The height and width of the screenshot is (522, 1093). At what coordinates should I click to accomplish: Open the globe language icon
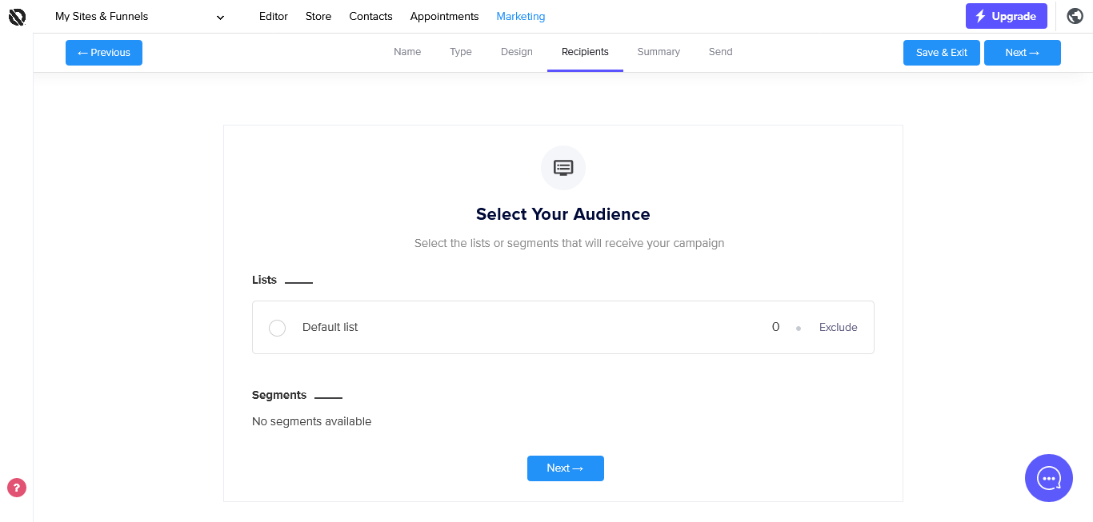point(1075,16)
